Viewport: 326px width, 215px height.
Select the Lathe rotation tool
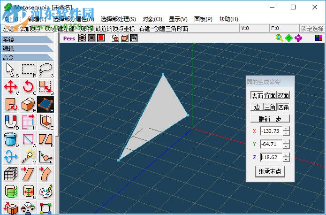11,156
